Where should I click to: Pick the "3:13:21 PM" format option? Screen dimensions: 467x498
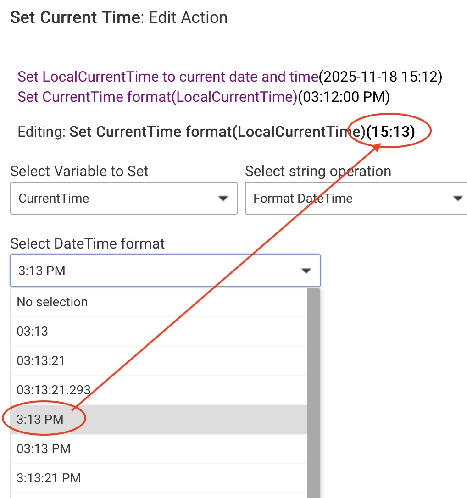49,478
